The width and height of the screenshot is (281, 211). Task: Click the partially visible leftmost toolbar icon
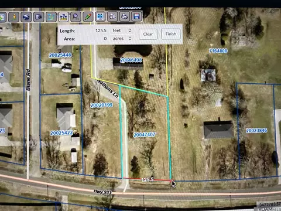[x=3, y=17]
